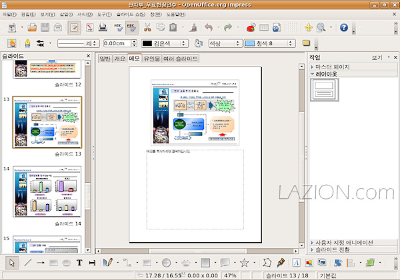This screenshot has width=400, height=280.
Task: Select the Ellipse drawing tool
Action: [66, 263]
